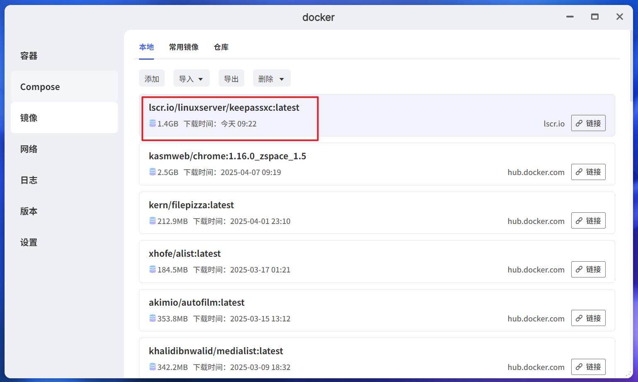Open 链接 for khalidibnwalid/medialist image
The image size is (638, 382).
(588, 367)
